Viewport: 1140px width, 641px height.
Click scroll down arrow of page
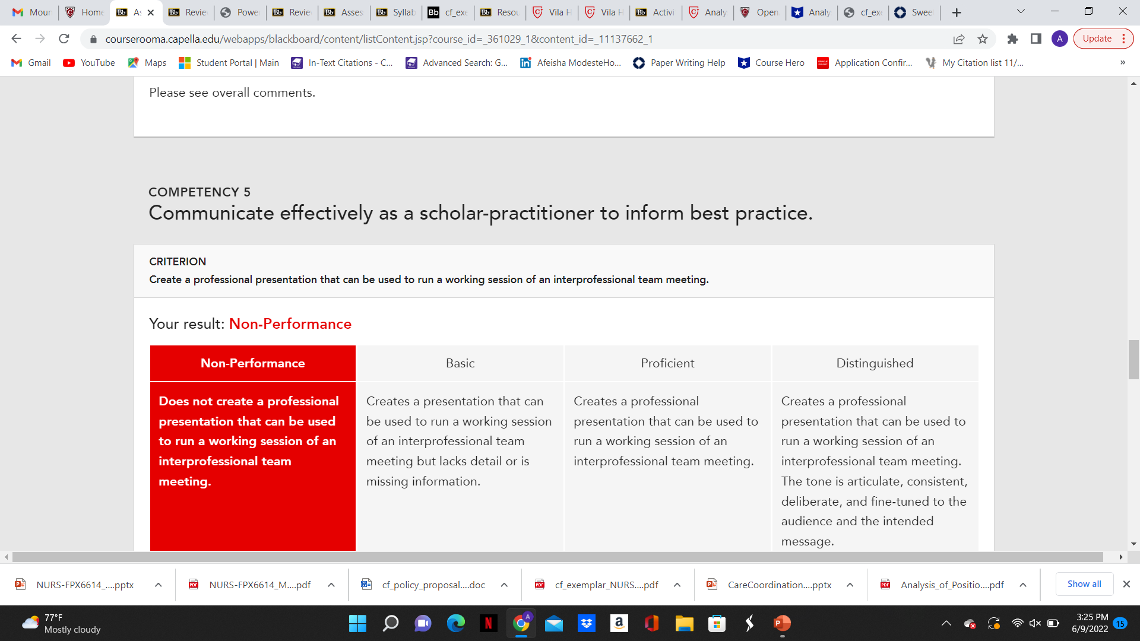click(x=1133, y=544)
